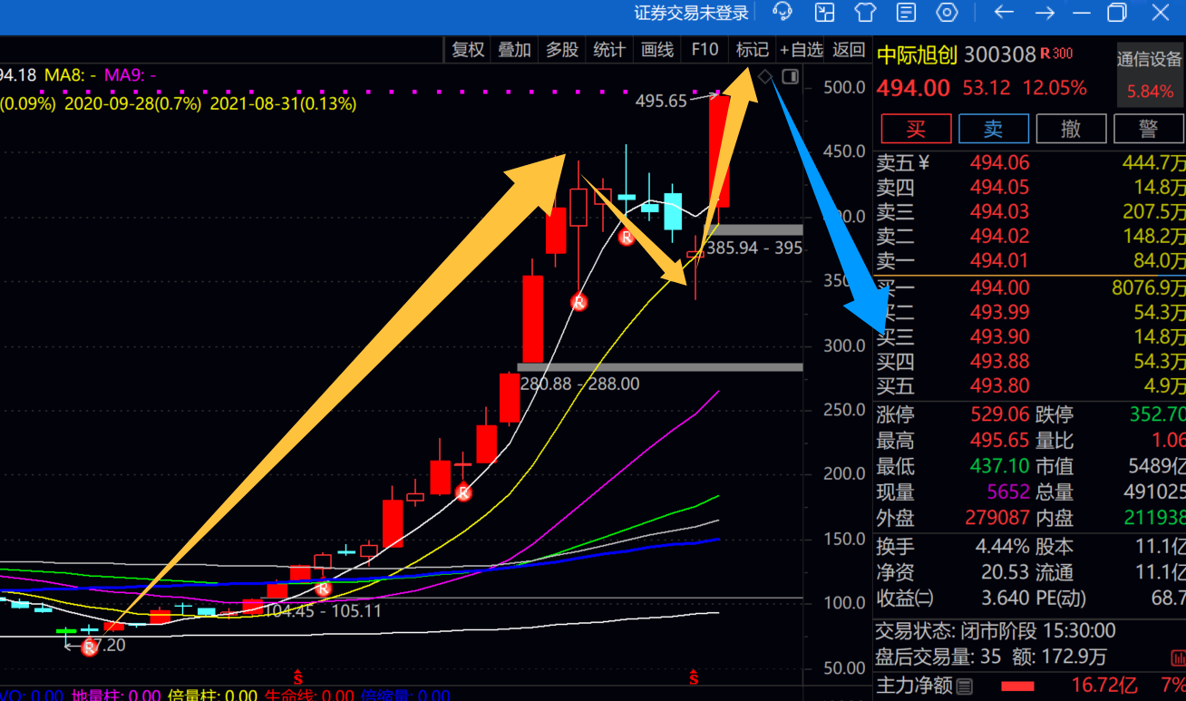Open the 复权 adjustment options

(468, 50)
